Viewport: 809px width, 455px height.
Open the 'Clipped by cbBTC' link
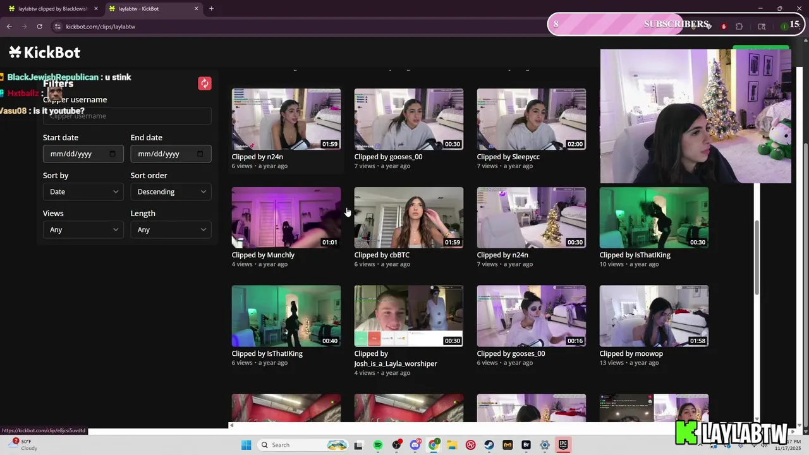click(382, 255)
